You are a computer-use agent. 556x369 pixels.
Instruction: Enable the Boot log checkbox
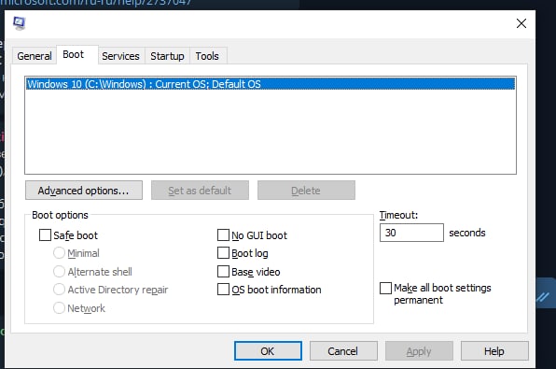pyautogui.click(x=223, y=253)
